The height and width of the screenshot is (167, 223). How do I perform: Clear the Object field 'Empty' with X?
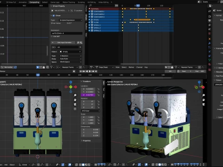80,51
